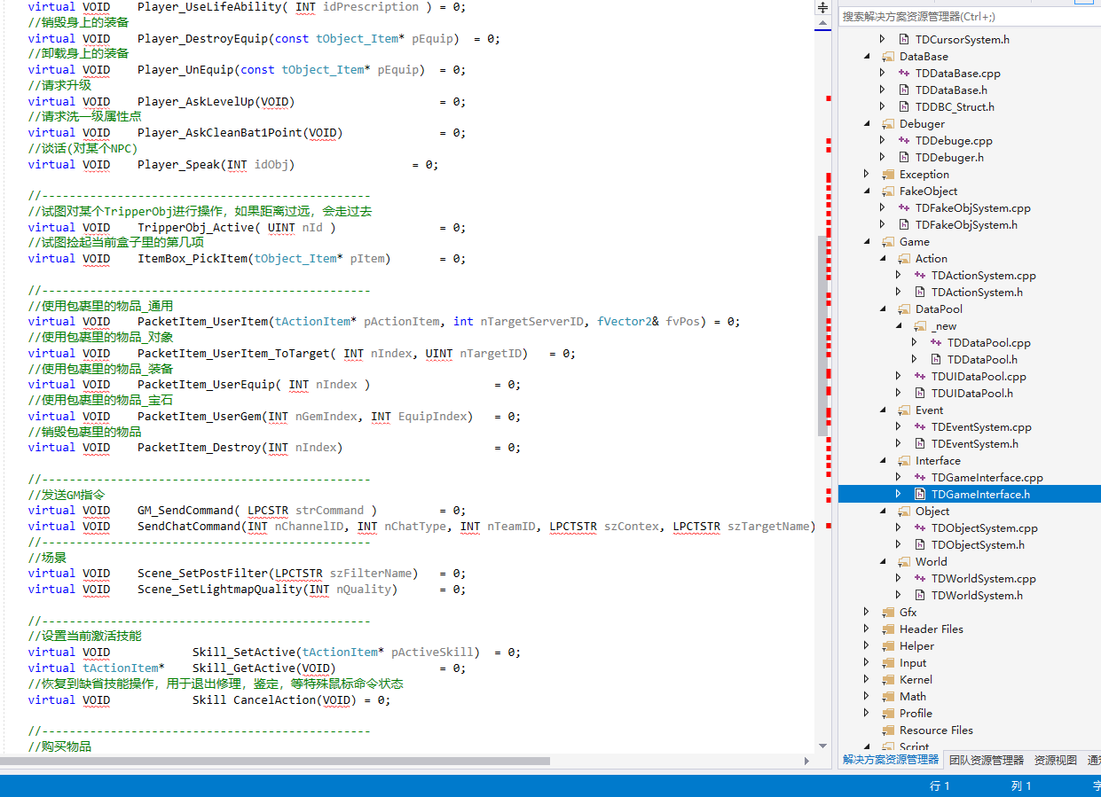Open TDUIDataPool.cpp from the solution tree
Viewport: 1101px width, 797px height.
(x=978, y=377)
